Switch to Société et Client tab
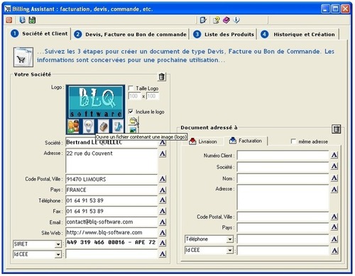 point(40,34)
